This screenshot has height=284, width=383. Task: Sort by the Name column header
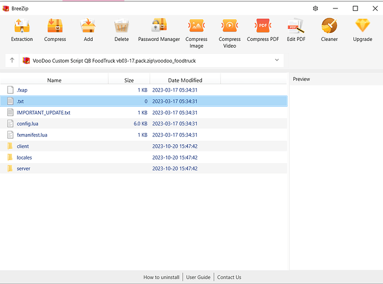54,80
